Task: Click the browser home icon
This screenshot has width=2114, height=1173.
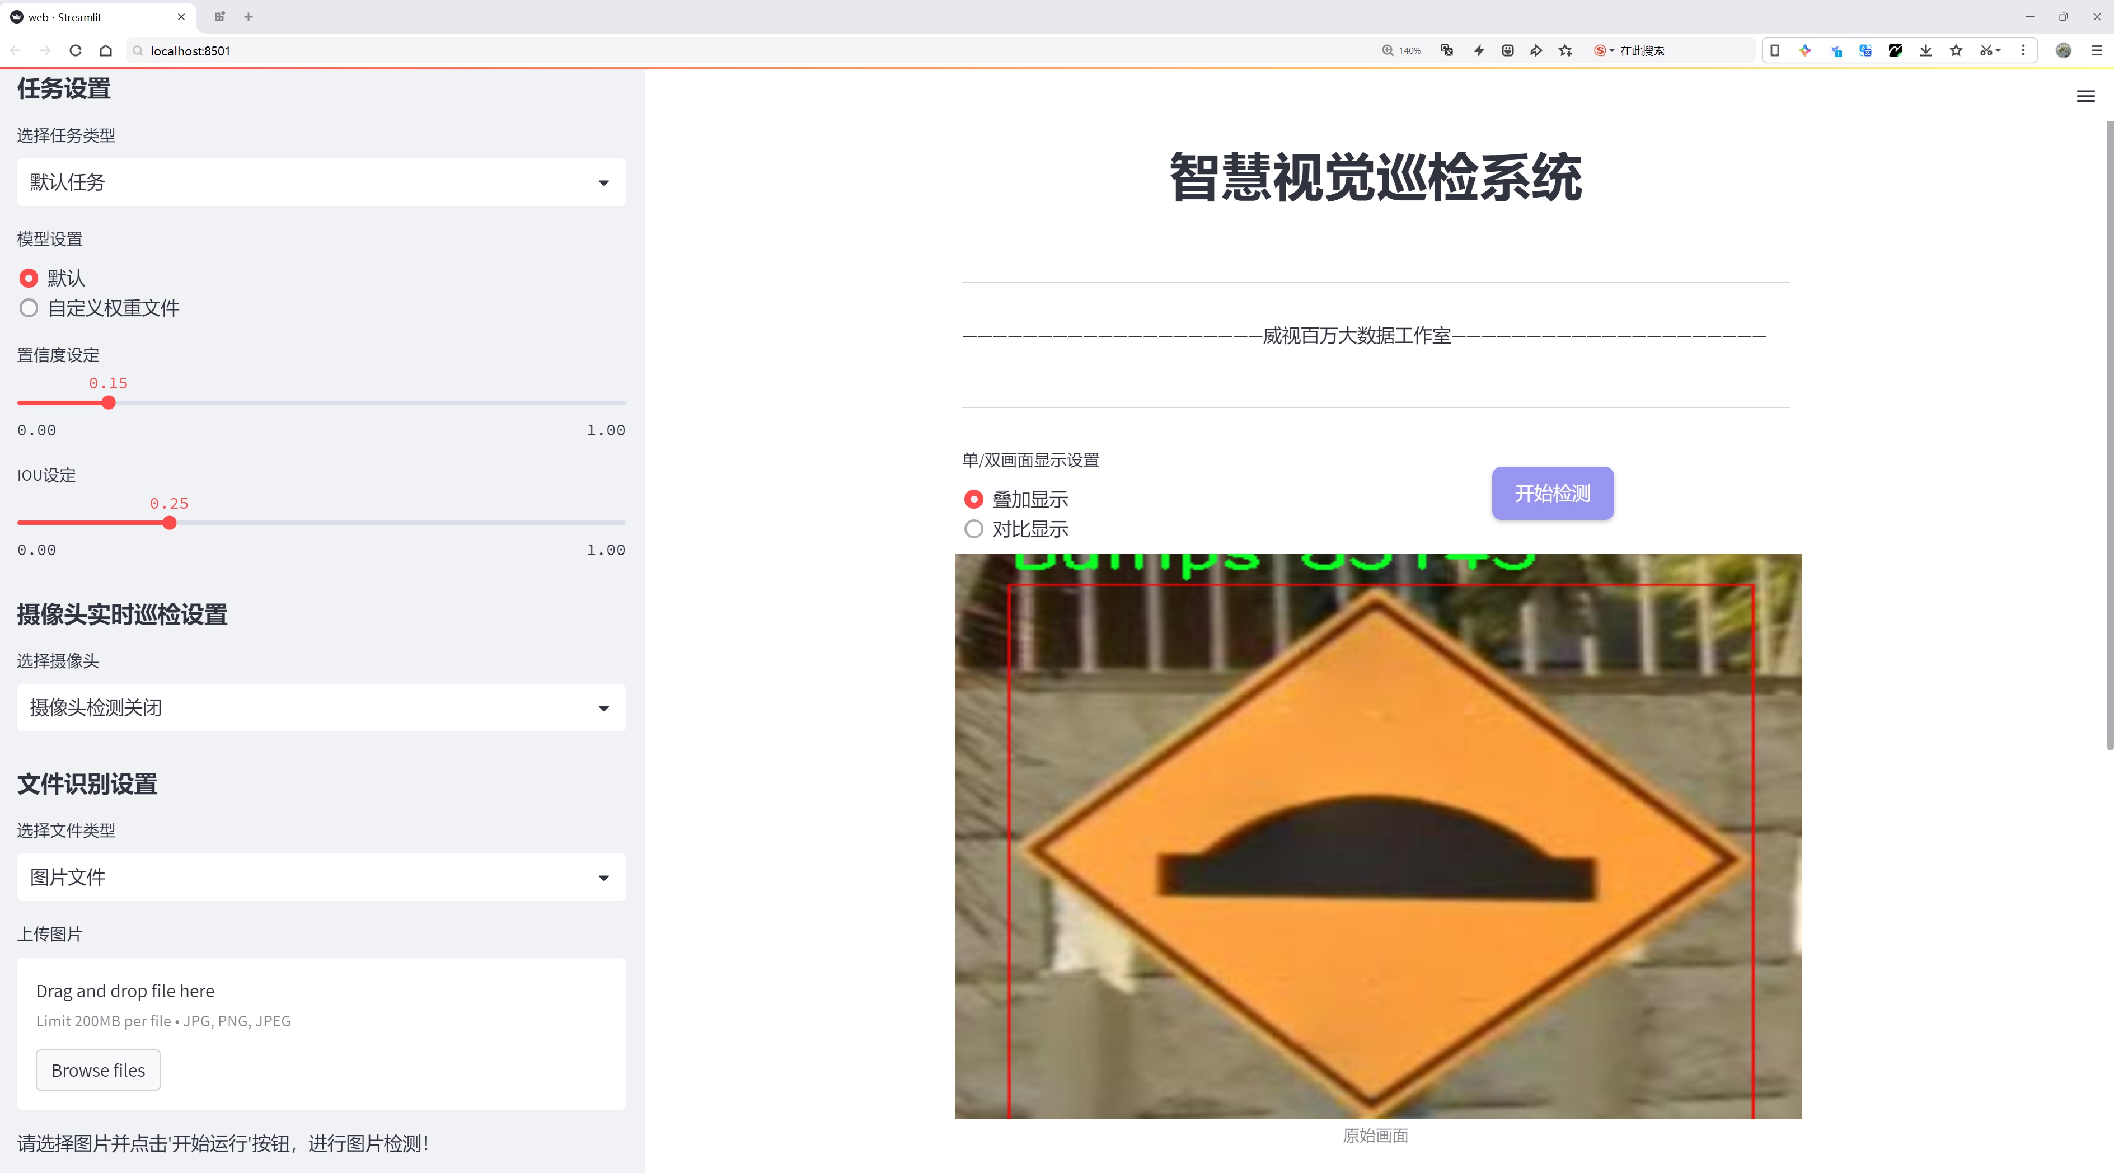Action: click(106, 51)
